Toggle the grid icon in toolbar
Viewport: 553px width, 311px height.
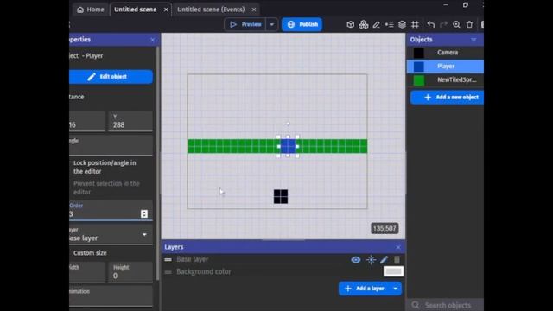point(415,24)
